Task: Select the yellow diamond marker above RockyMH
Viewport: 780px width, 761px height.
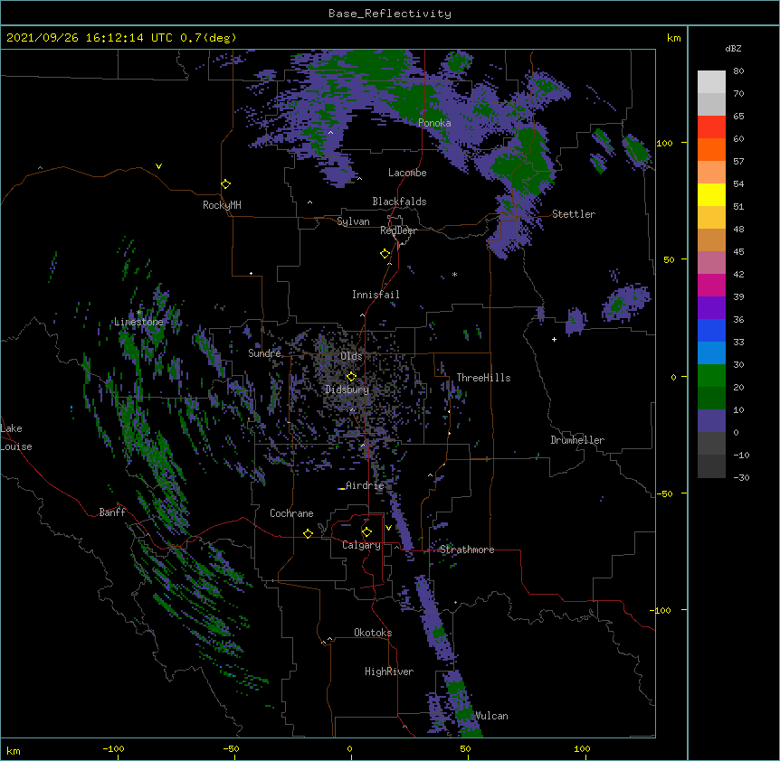Action: (x=225, y=183)
